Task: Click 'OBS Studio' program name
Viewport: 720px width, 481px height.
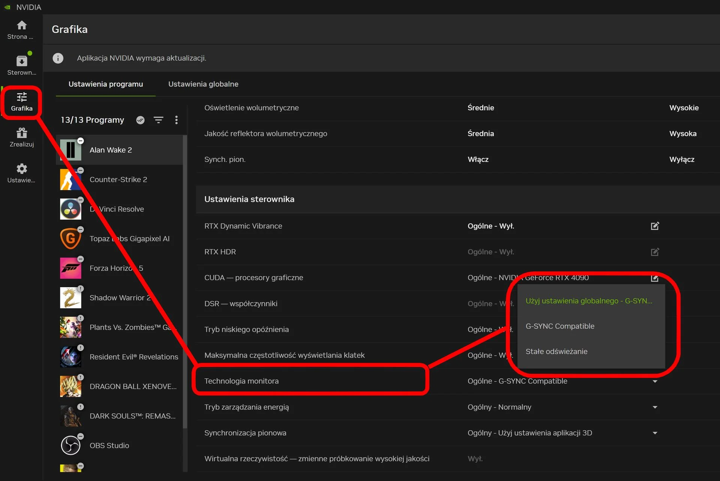Action: point(109,446)
